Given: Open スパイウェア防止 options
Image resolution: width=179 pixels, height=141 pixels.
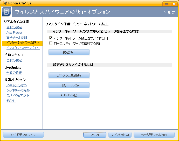Looking at the screenshot, I should coord(18,96).
